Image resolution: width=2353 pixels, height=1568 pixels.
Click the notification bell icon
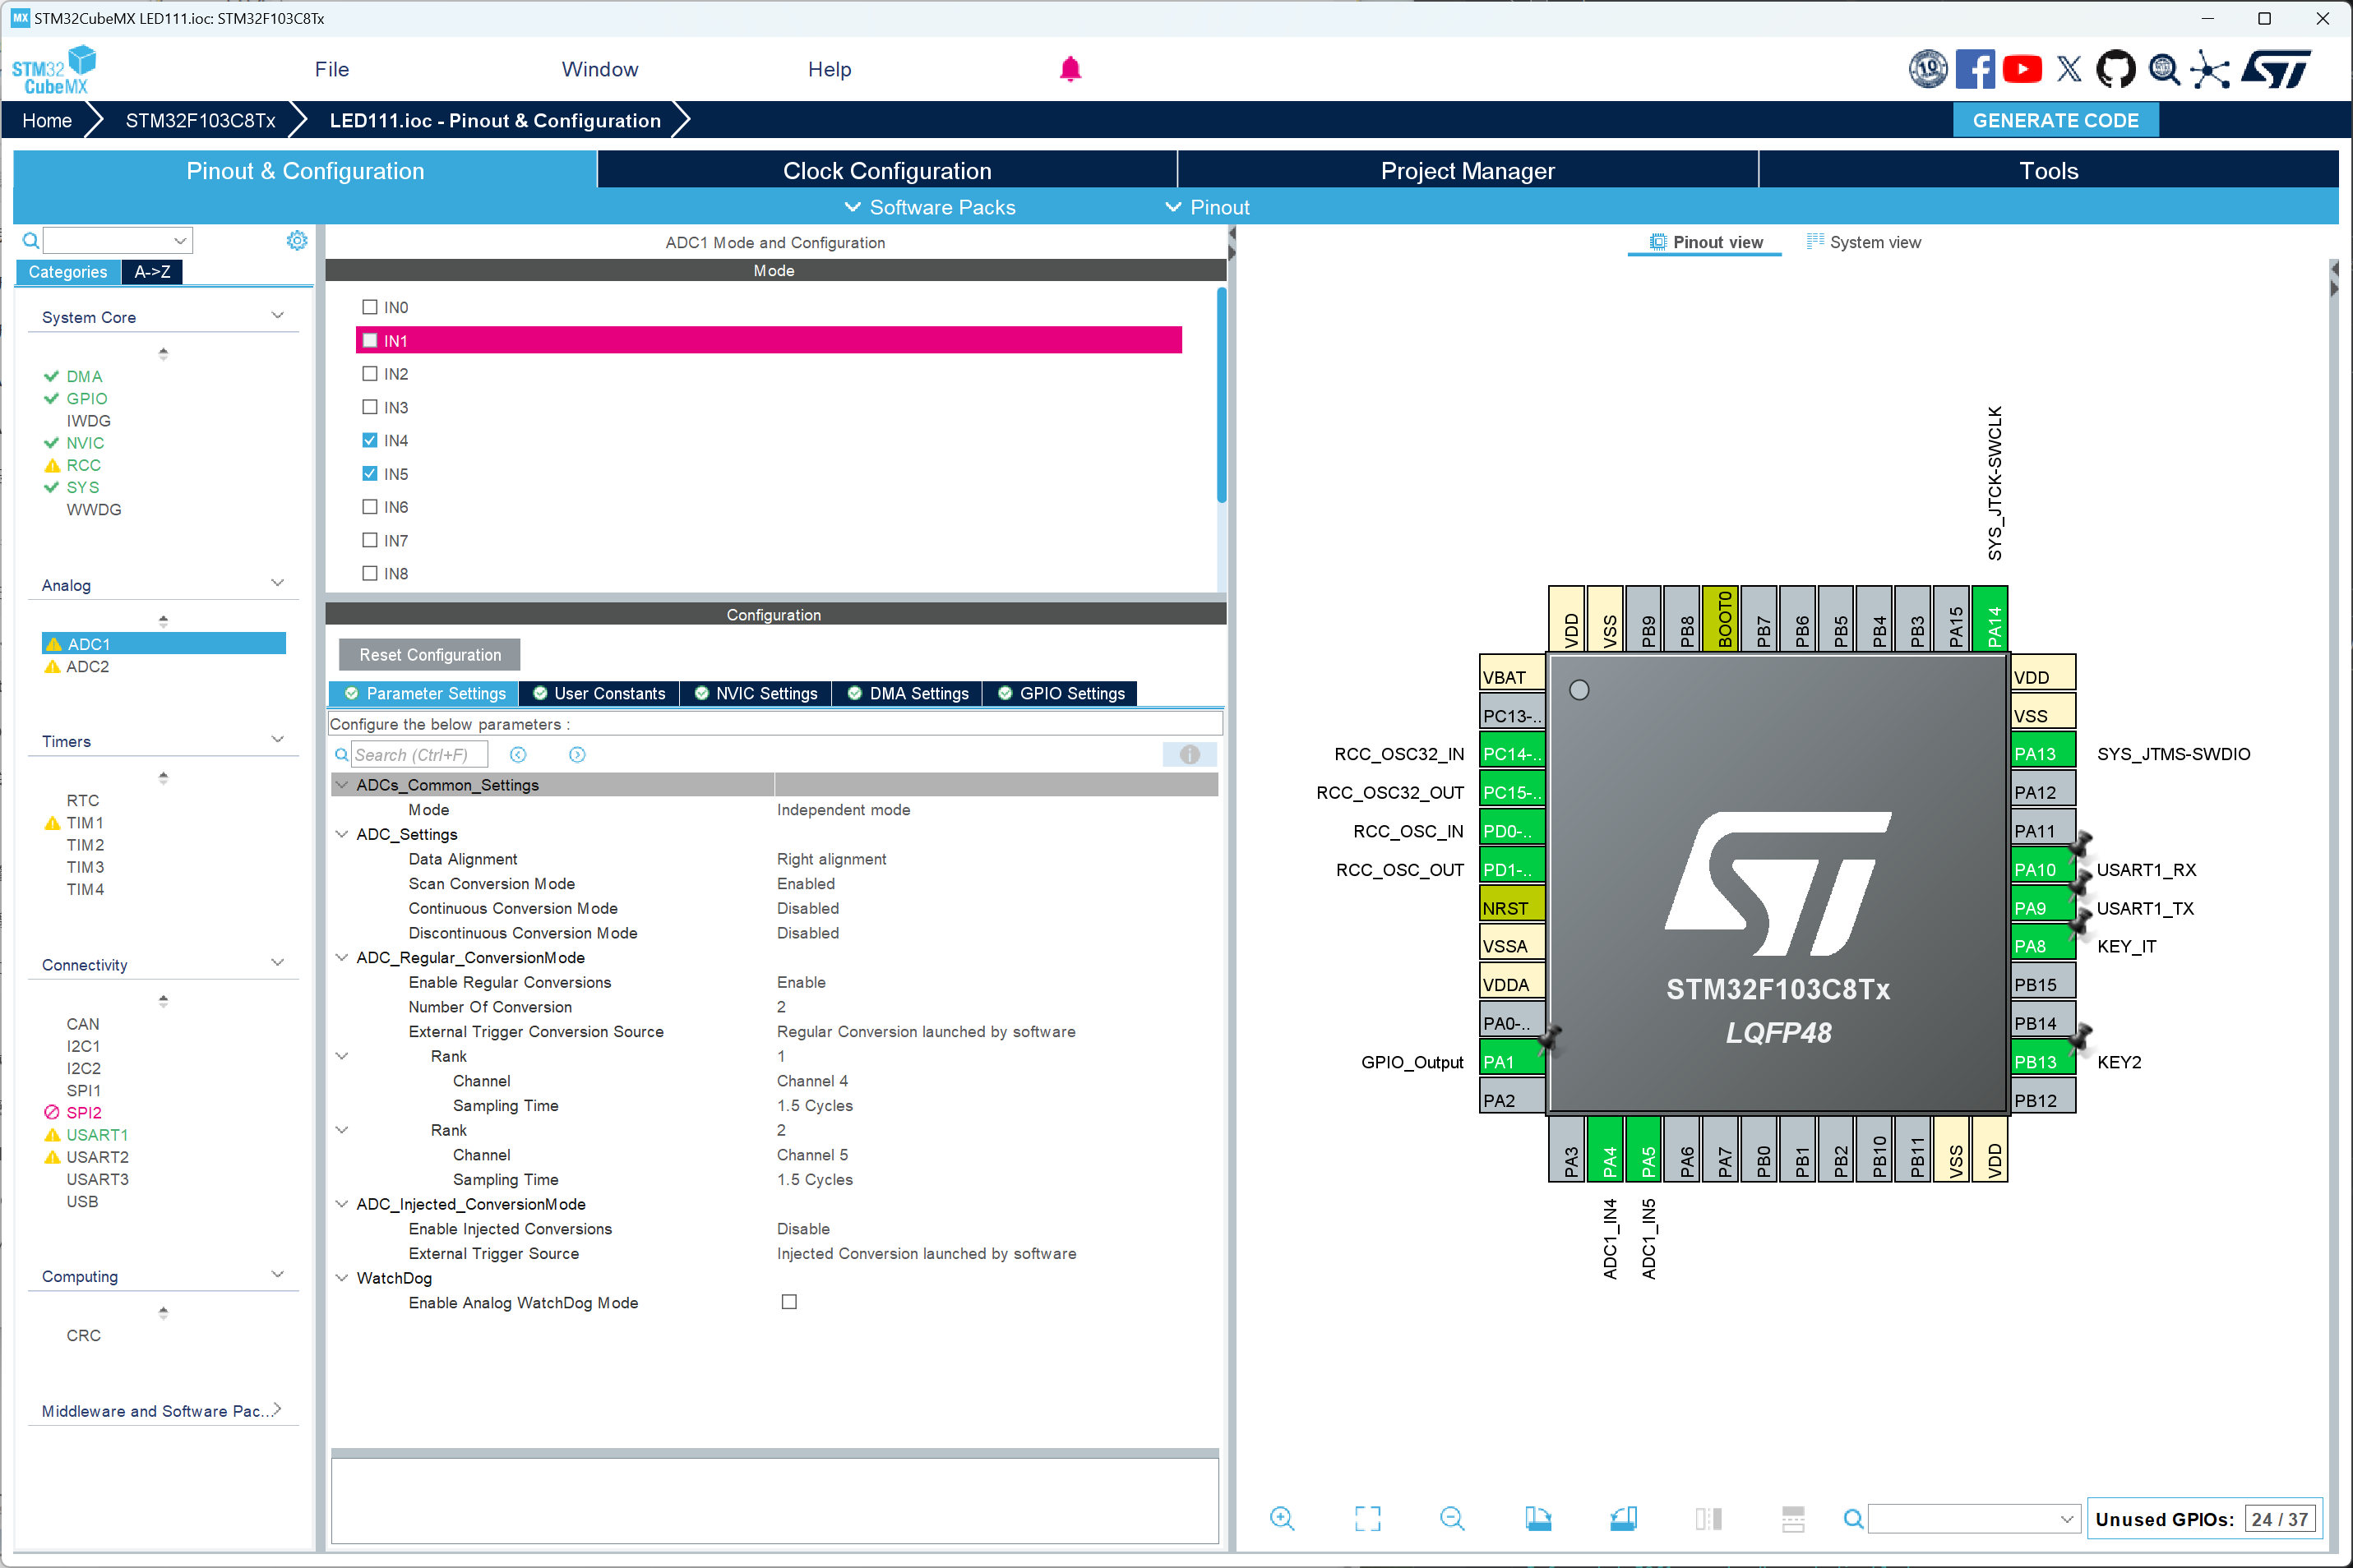[1070, 69]
